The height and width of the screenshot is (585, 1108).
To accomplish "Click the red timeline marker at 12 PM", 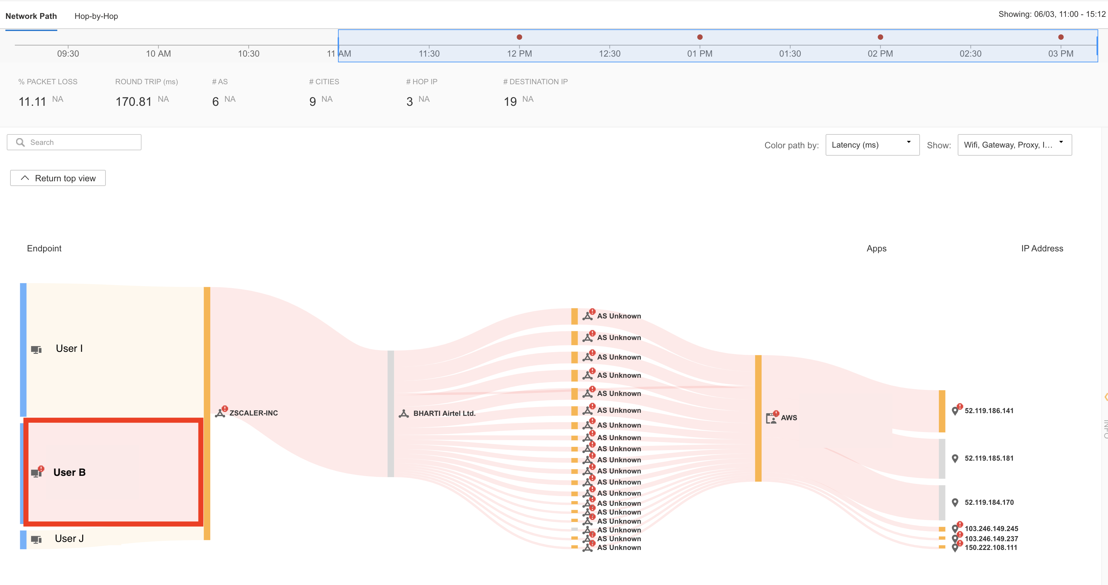I will point(519,37).
